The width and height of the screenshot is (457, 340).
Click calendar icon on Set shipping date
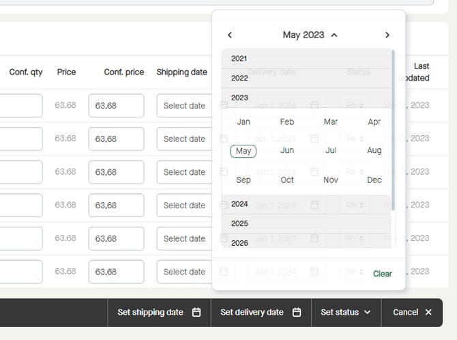196,312
